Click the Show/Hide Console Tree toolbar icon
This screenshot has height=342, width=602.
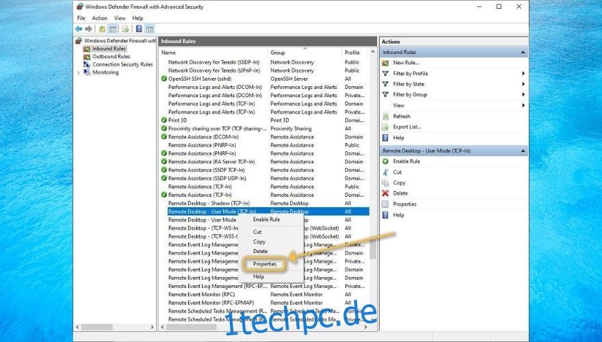coord(112,29)
